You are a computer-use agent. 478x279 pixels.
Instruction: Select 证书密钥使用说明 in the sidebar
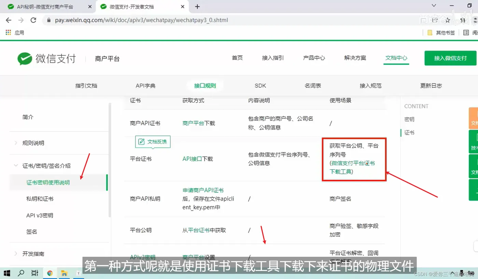click(48, 182)
